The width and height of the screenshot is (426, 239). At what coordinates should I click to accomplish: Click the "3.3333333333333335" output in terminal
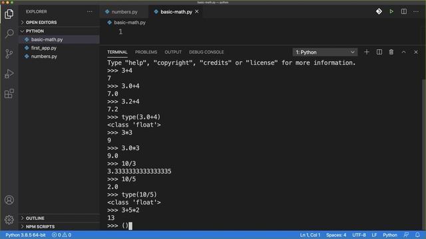click(x=139, y=171)
